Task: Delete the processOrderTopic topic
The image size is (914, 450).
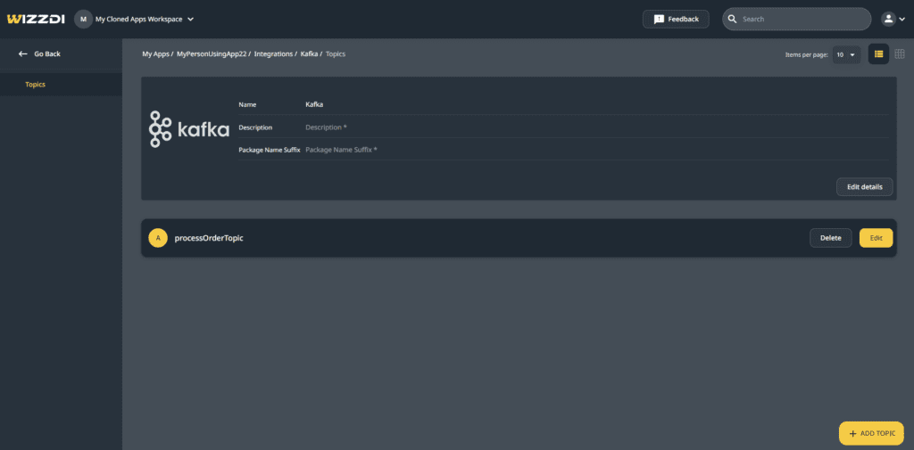Action: (830, 238)
